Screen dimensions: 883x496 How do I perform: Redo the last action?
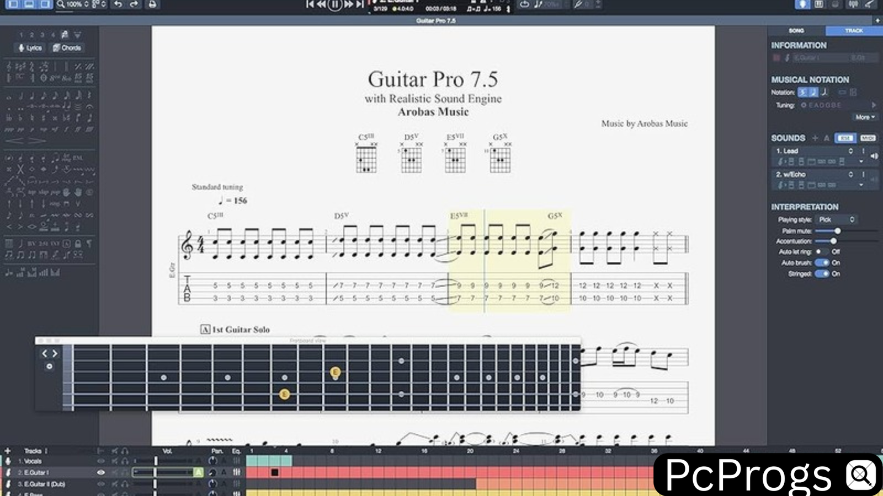click(x=134, y=4)
